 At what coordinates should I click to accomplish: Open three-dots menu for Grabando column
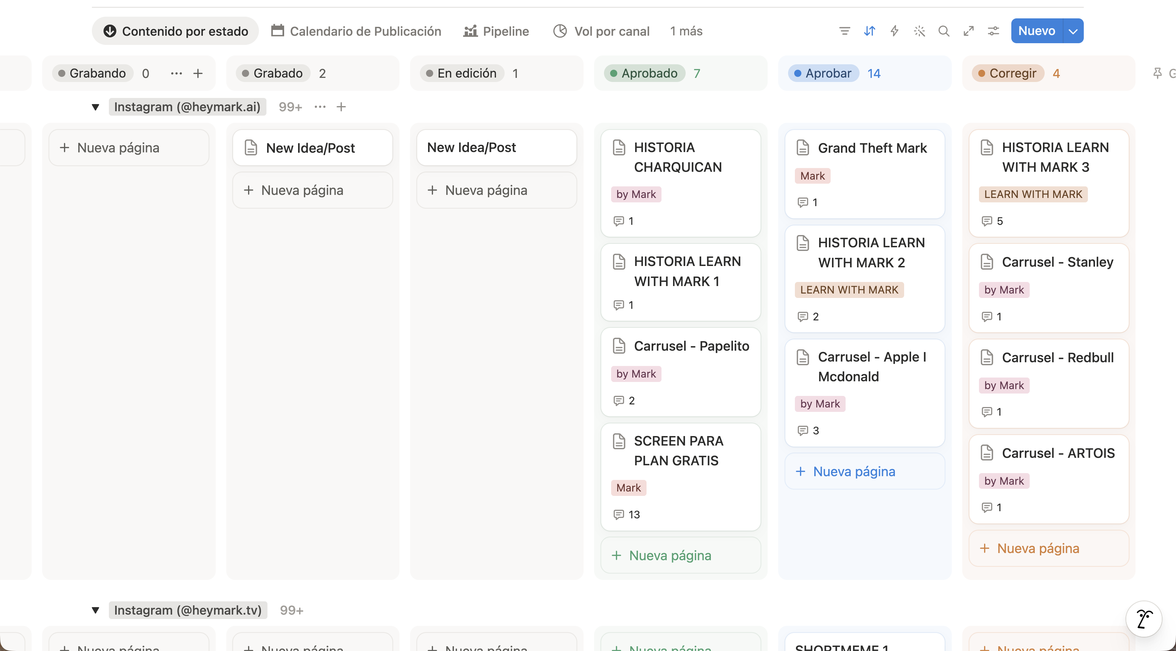click(176, 73)
